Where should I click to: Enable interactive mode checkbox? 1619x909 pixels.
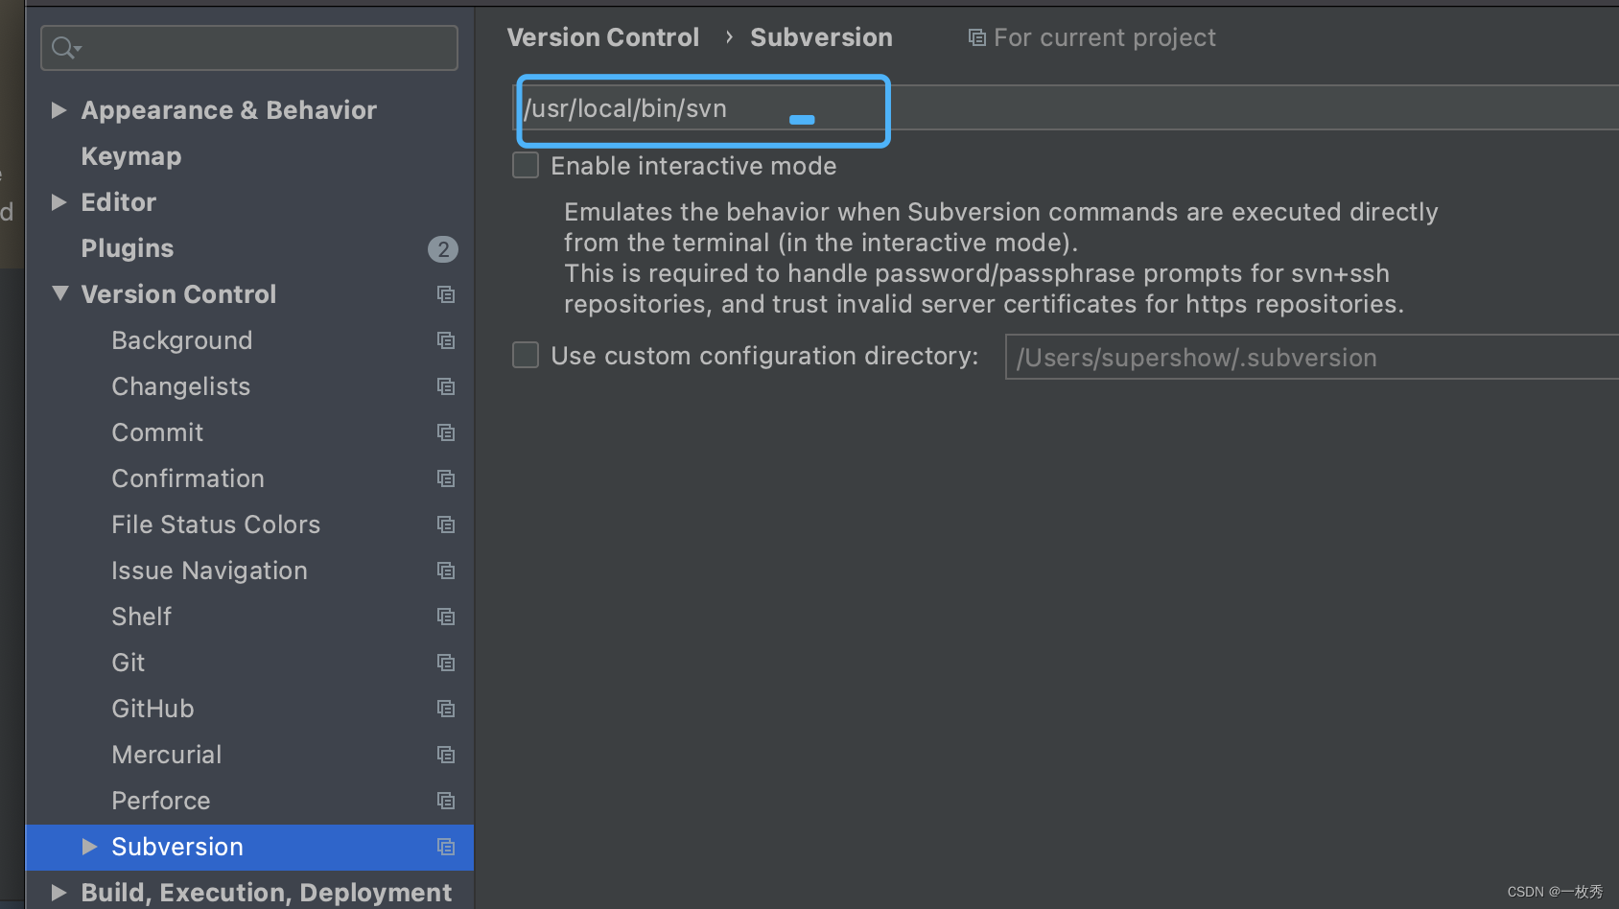526,165
